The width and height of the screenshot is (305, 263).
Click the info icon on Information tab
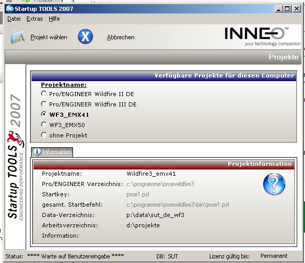pyautogui.click(x=37, y=152)
